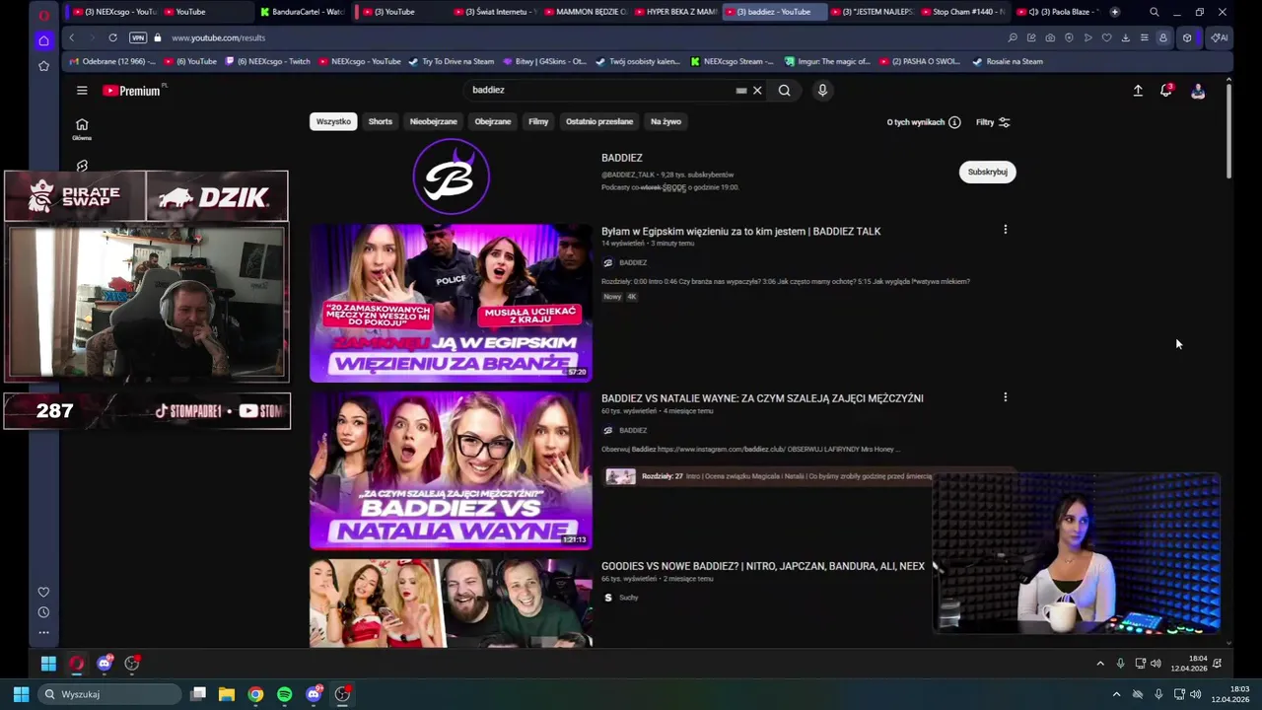Select the Ostatnio przesłane filter chip

coord(599,121)
